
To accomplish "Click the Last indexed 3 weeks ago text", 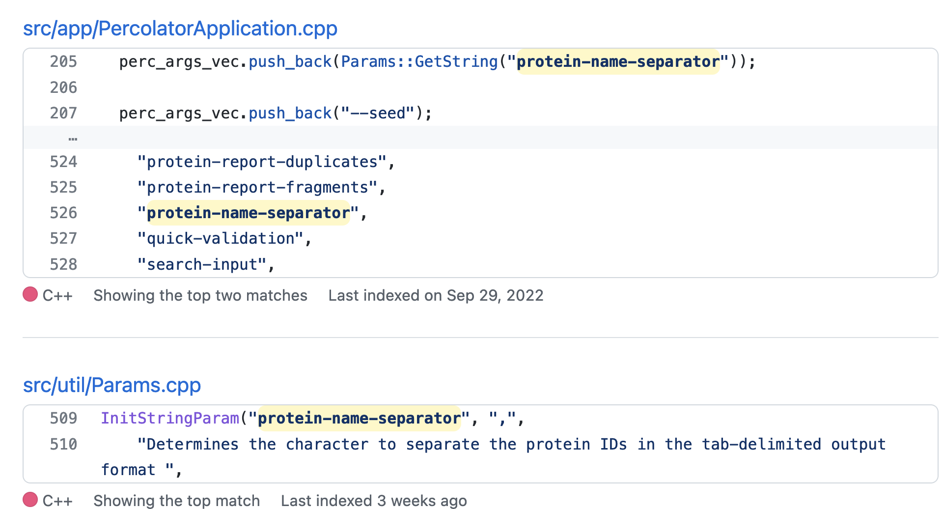I will pos(373,500).
